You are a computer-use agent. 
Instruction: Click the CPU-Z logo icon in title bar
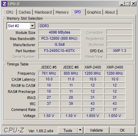tap(4, 4)
